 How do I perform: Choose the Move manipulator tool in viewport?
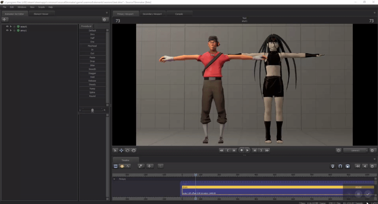pyautogui.click(x=122, y=150)
